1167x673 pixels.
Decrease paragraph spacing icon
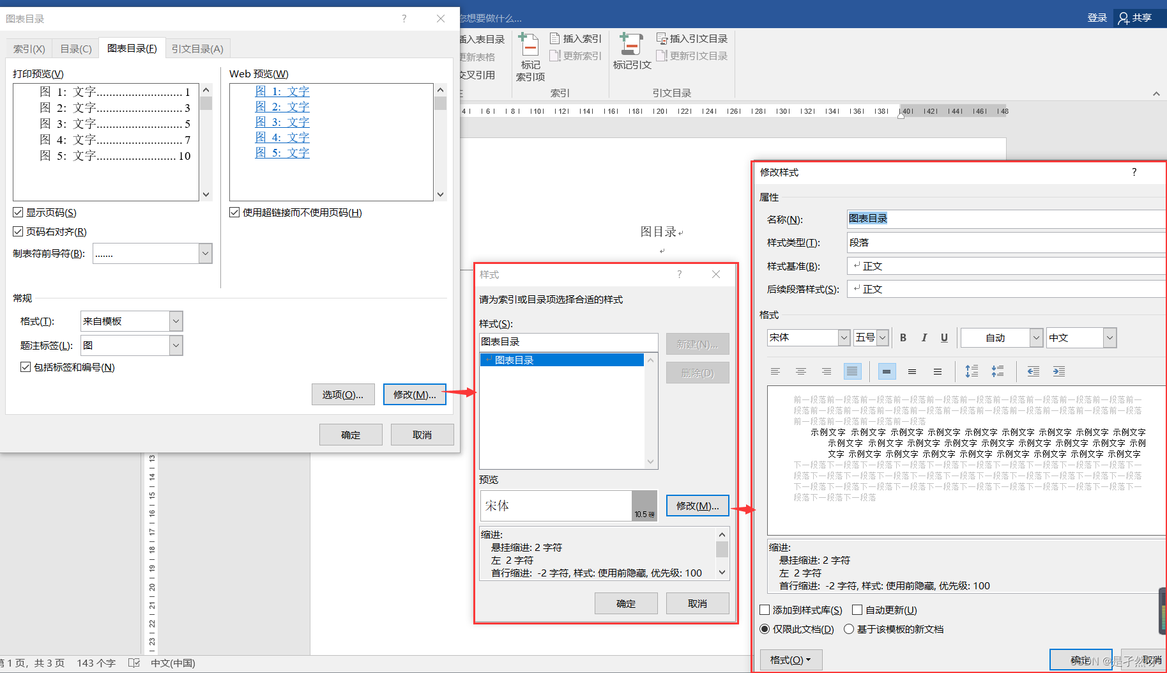pos(997,371)
